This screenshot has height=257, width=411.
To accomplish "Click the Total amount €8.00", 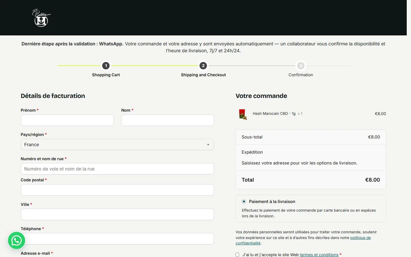I will (372, 180).
